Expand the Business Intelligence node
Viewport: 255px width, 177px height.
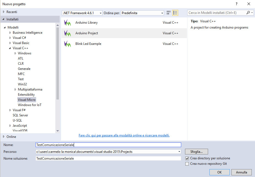10,33
